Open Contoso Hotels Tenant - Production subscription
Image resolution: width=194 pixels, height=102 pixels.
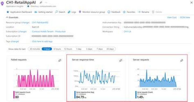[49, 32]
